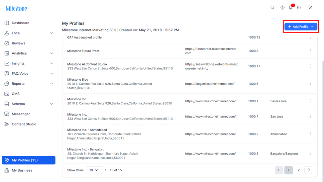Viewport: 324px width, 182px height.
Task: Click the 1 - 10 of 15 count
Action: point(113,170)
